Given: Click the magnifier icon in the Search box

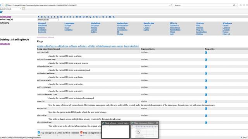Looking at the screenshot, I should pos(234,5).
